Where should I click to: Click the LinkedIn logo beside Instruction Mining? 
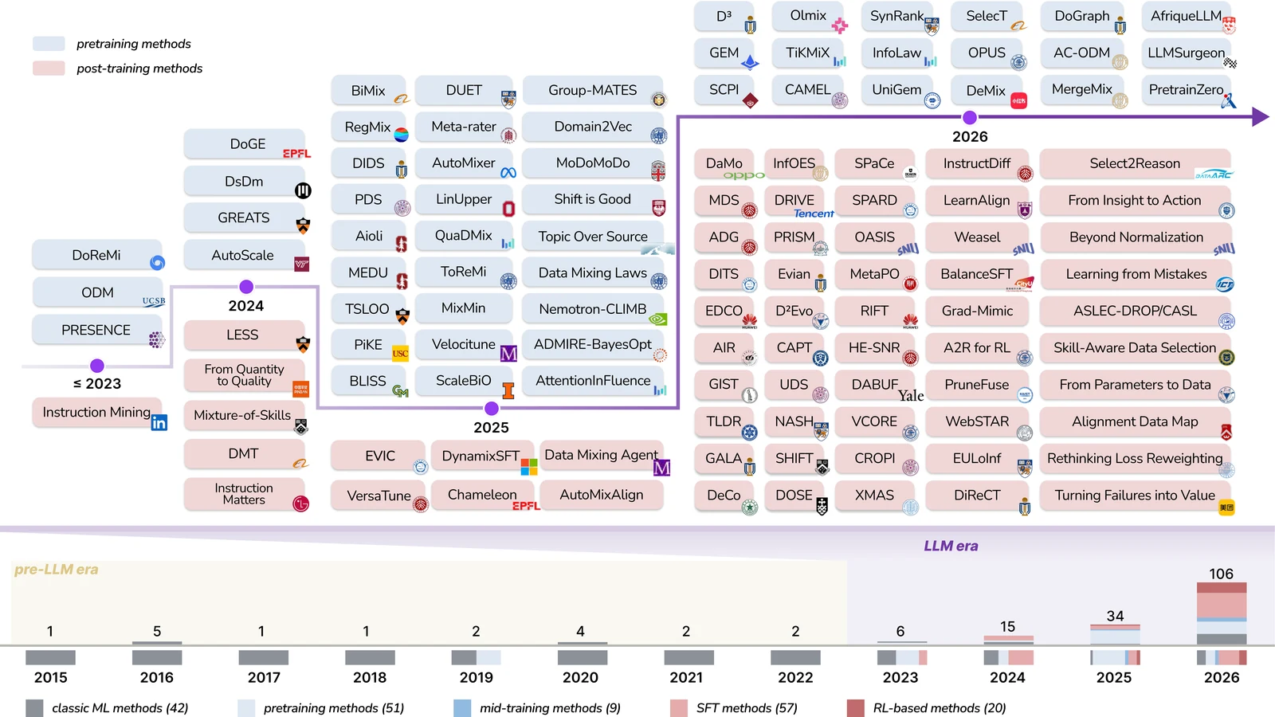(x=159, y=423)
